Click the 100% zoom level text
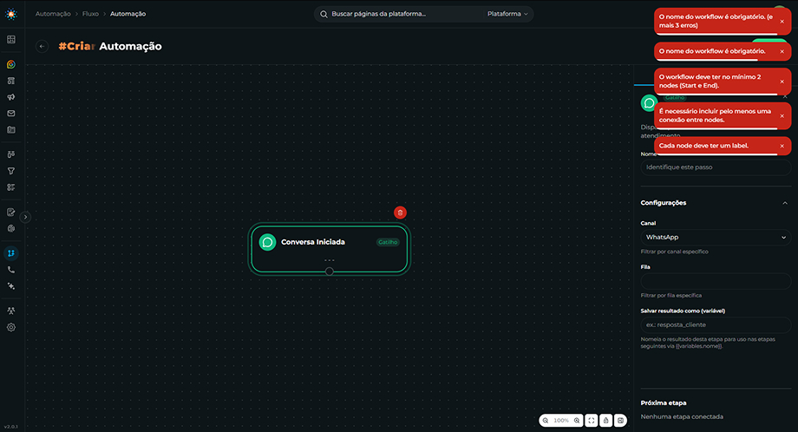This screenshot has width=798, height=432. tap(561, 421)
